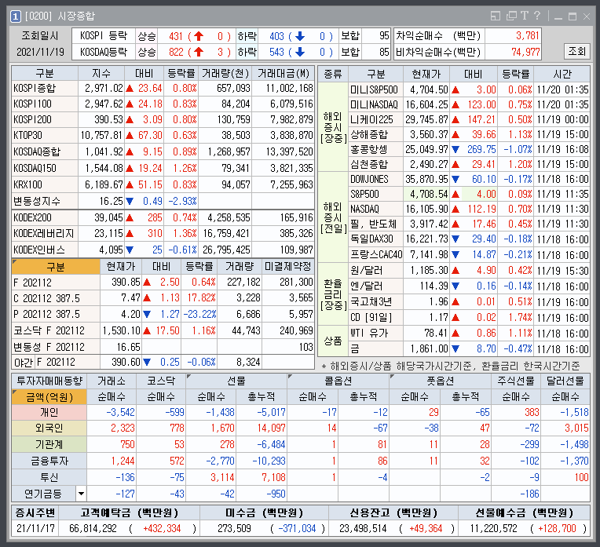Viewport: 600px width, 547px height.
Task: Click the screen number 1 icon in title bar
Action: click(15, 16)
